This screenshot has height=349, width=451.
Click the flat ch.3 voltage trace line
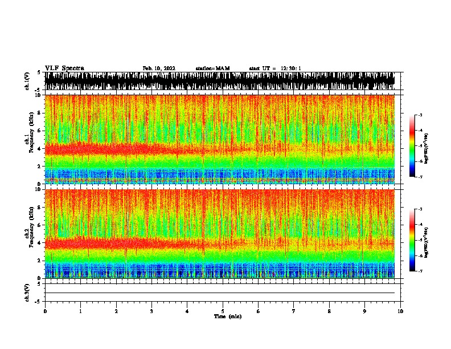click(219, 293)
